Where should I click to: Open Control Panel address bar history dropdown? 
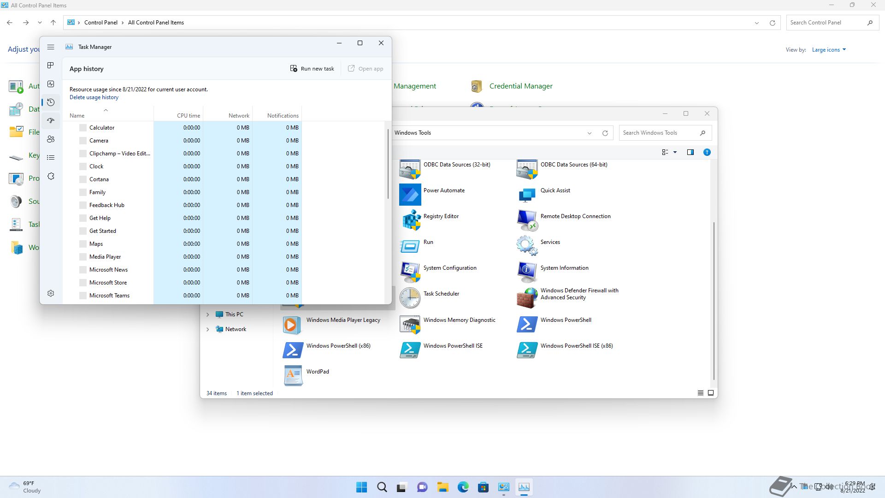756,23
